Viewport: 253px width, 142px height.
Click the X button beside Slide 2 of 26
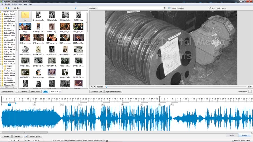(250, 92)
